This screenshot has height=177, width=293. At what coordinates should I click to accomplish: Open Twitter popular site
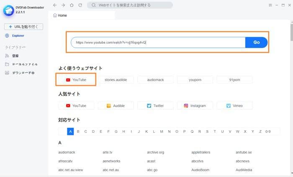pos(155,106)
